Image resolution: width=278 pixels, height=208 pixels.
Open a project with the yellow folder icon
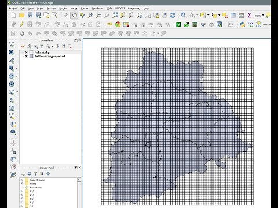pyautogui.click(x=21, y=15)
